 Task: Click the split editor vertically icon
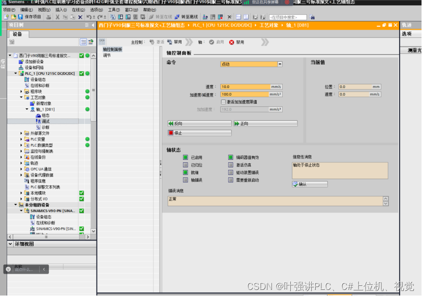coord(246,17)
